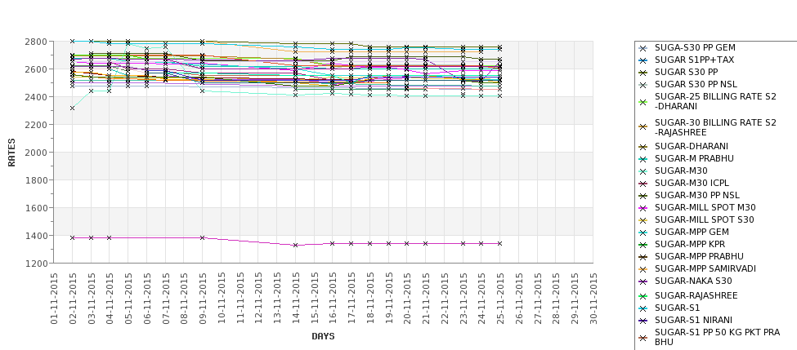
Task: Click the SUGAR S30 PP legend label
Action: tap(686, 72)
